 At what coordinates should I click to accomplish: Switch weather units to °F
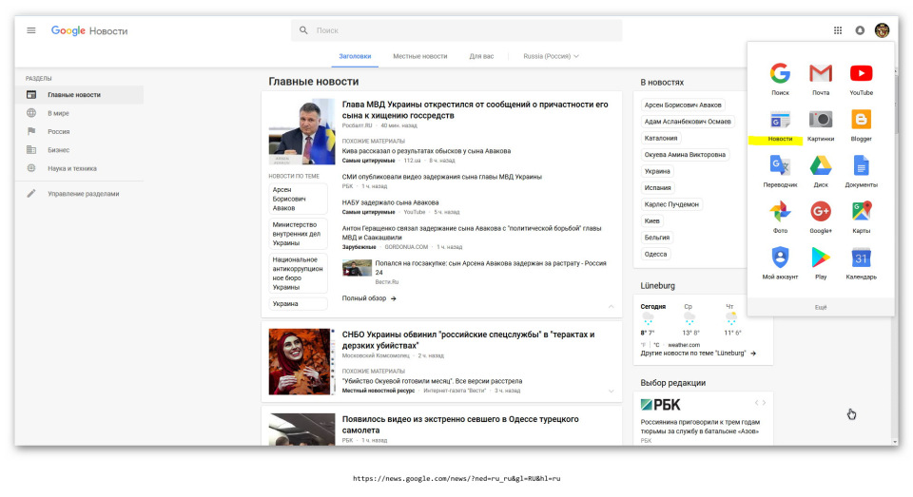click(644, 344)
